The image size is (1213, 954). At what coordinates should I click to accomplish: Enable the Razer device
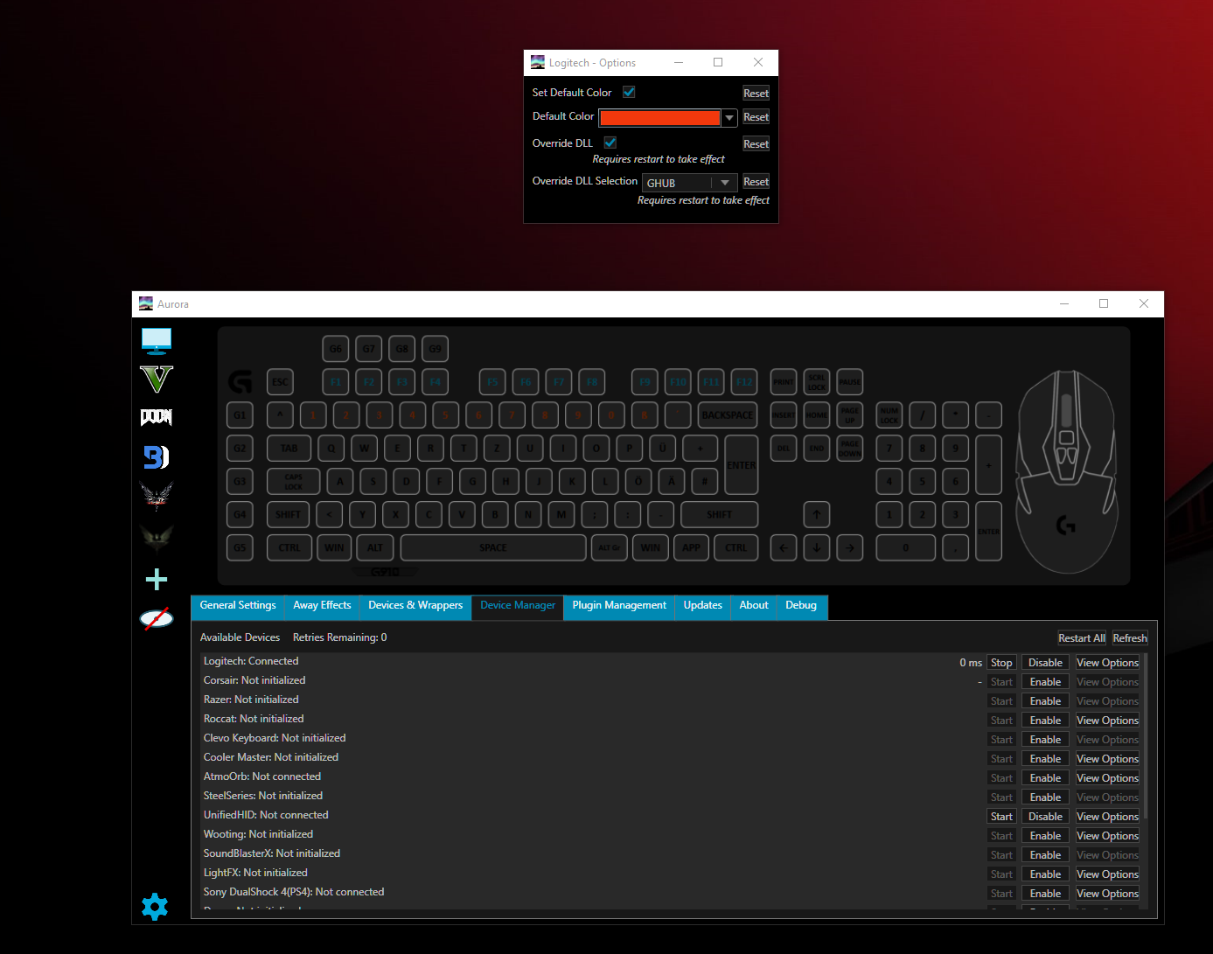[x=1045, y=701]
